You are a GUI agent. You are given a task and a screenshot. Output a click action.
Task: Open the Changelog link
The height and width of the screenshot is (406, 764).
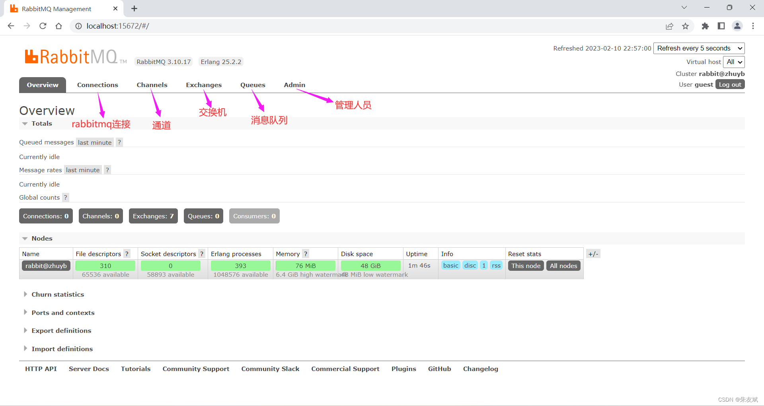click(x=480, y=369)
